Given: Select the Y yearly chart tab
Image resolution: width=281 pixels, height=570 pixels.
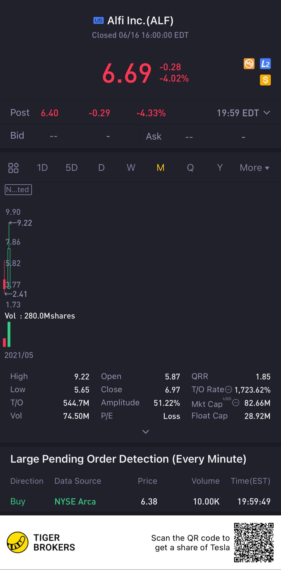Looking at the screenshot, I should (x=220, y=168).
